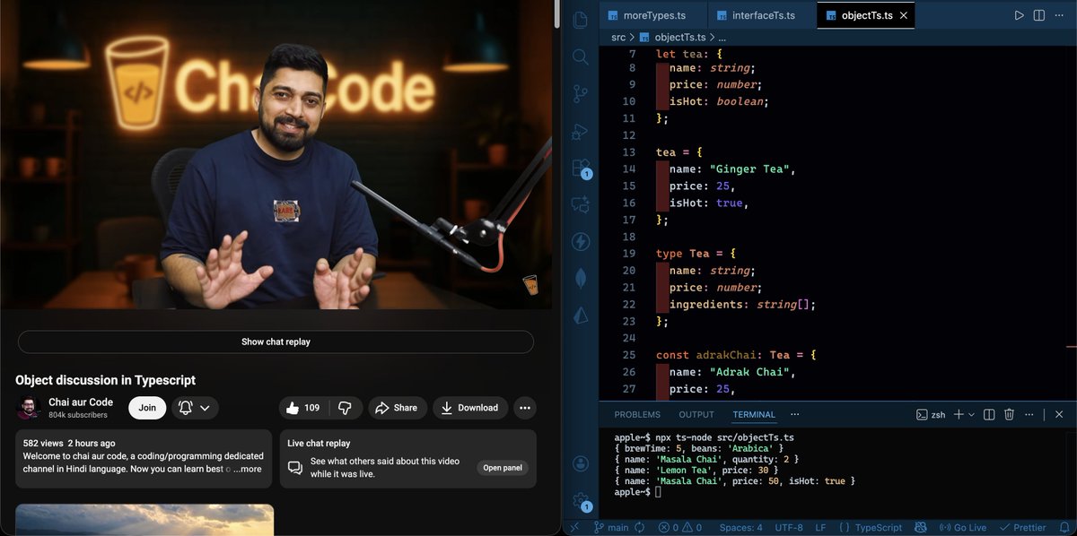Join the Chai aur Code channel

[147, 407]
